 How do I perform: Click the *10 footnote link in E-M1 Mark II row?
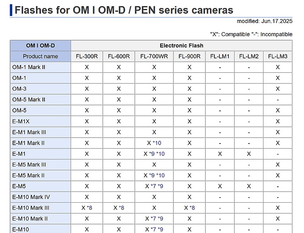[x=157, y=143]
